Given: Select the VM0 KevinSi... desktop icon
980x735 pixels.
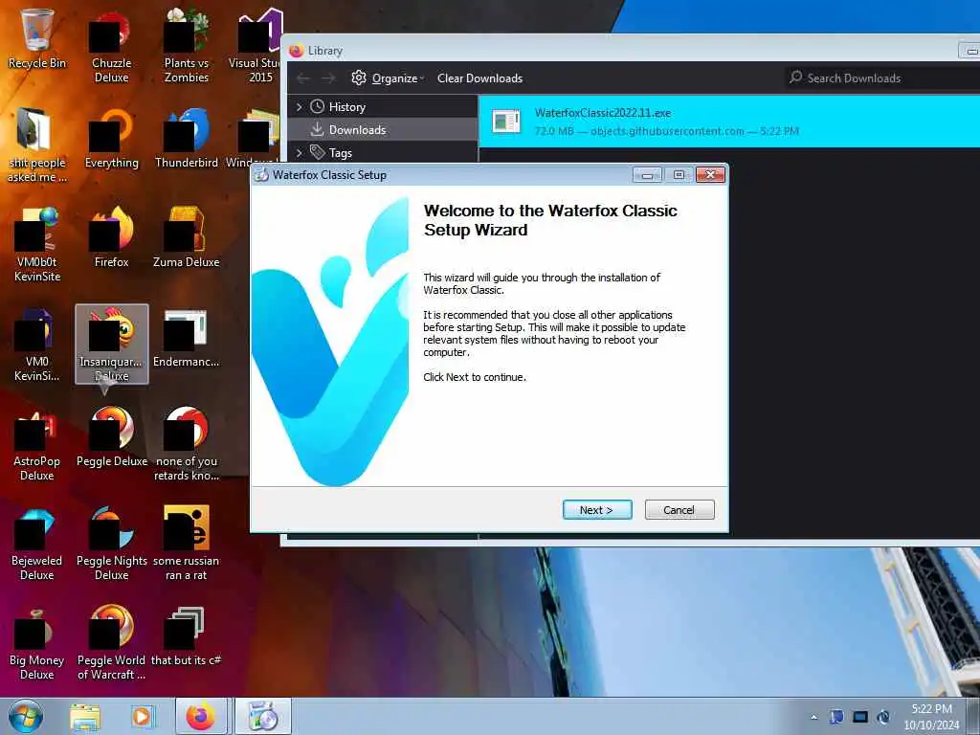Looking at the screenshot, I should (x=37, y=345).
